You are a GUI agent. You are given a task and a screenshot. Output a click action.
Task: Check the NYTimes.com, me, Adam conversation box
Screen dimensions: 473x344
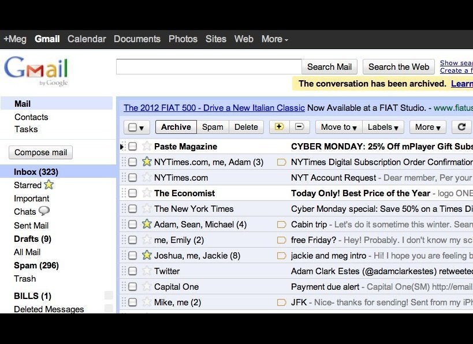click(x=132, y=162)
